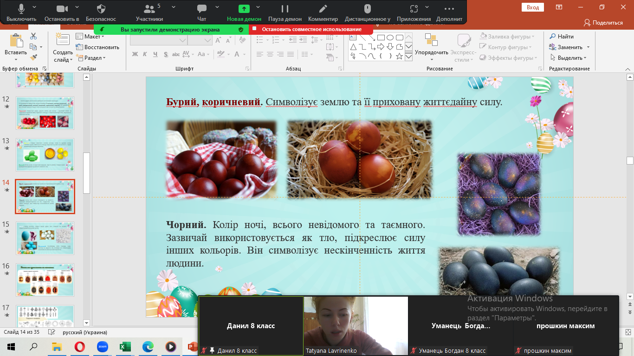Open the font size combo box
Screen dimensions: 634x356
coord(200,40)
